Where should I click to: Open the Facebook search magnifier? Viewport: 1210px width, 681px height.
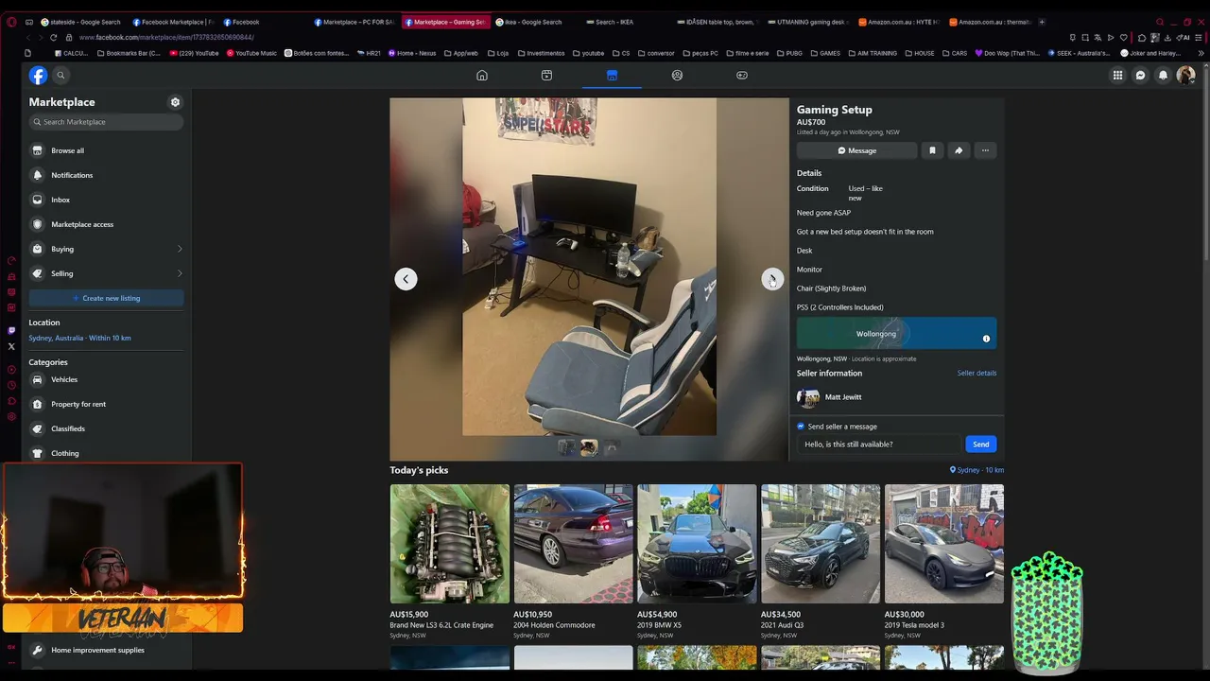pos(60,75)
